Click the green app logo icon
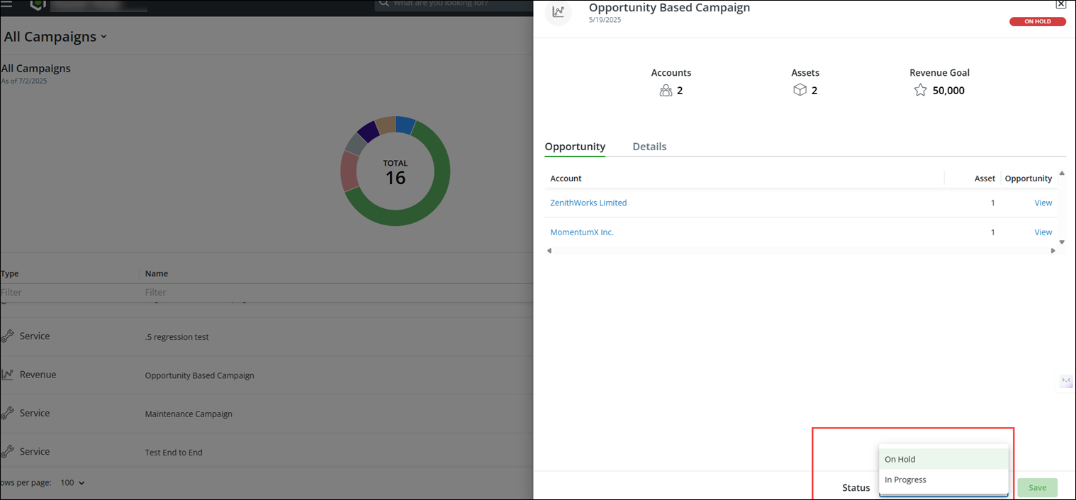This screenshot has height=500, width=1076. coord(38,4)
